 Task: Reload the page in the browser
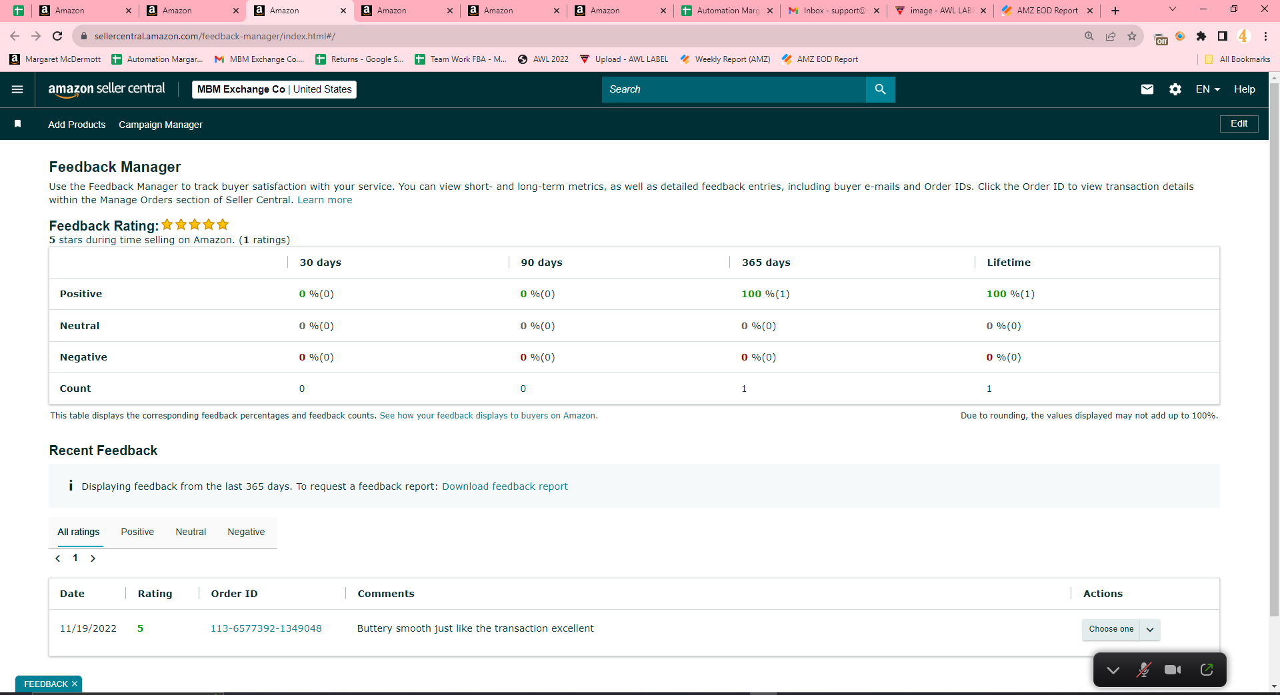57,36
